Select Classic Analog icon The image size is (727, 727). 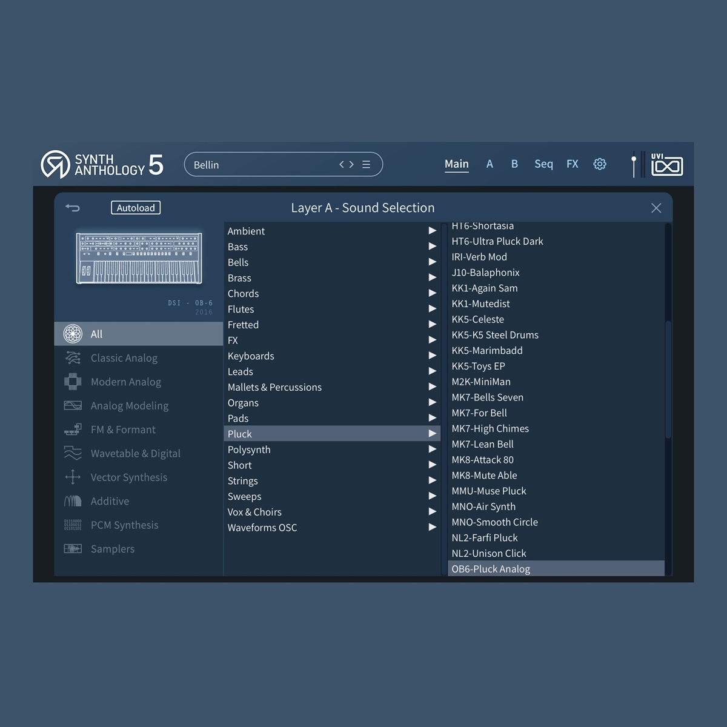[x=73, y=358]
